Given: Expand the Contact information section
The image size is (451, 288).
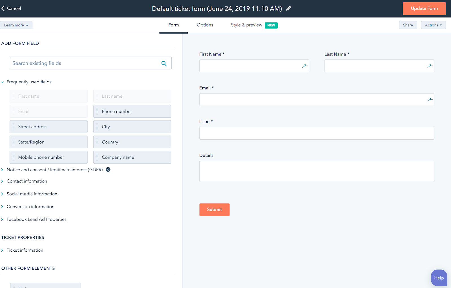Looking at the screenshot, I should coord(2,181).
